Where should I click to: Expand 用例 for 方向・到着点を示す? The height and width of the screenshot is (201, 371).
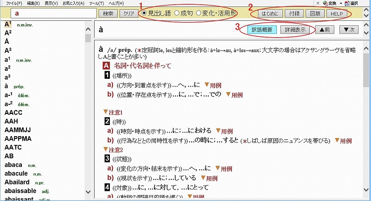(x=213, y=85)
